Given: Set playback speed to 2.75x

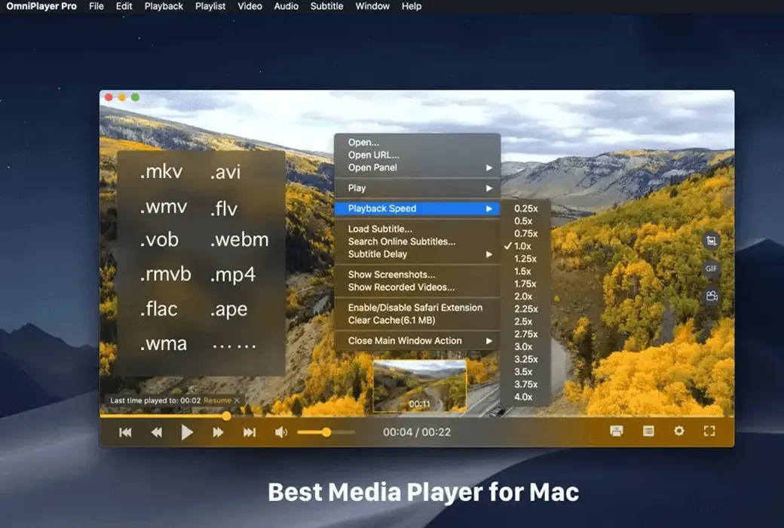Looking at the screenshot, I should 525,334.
